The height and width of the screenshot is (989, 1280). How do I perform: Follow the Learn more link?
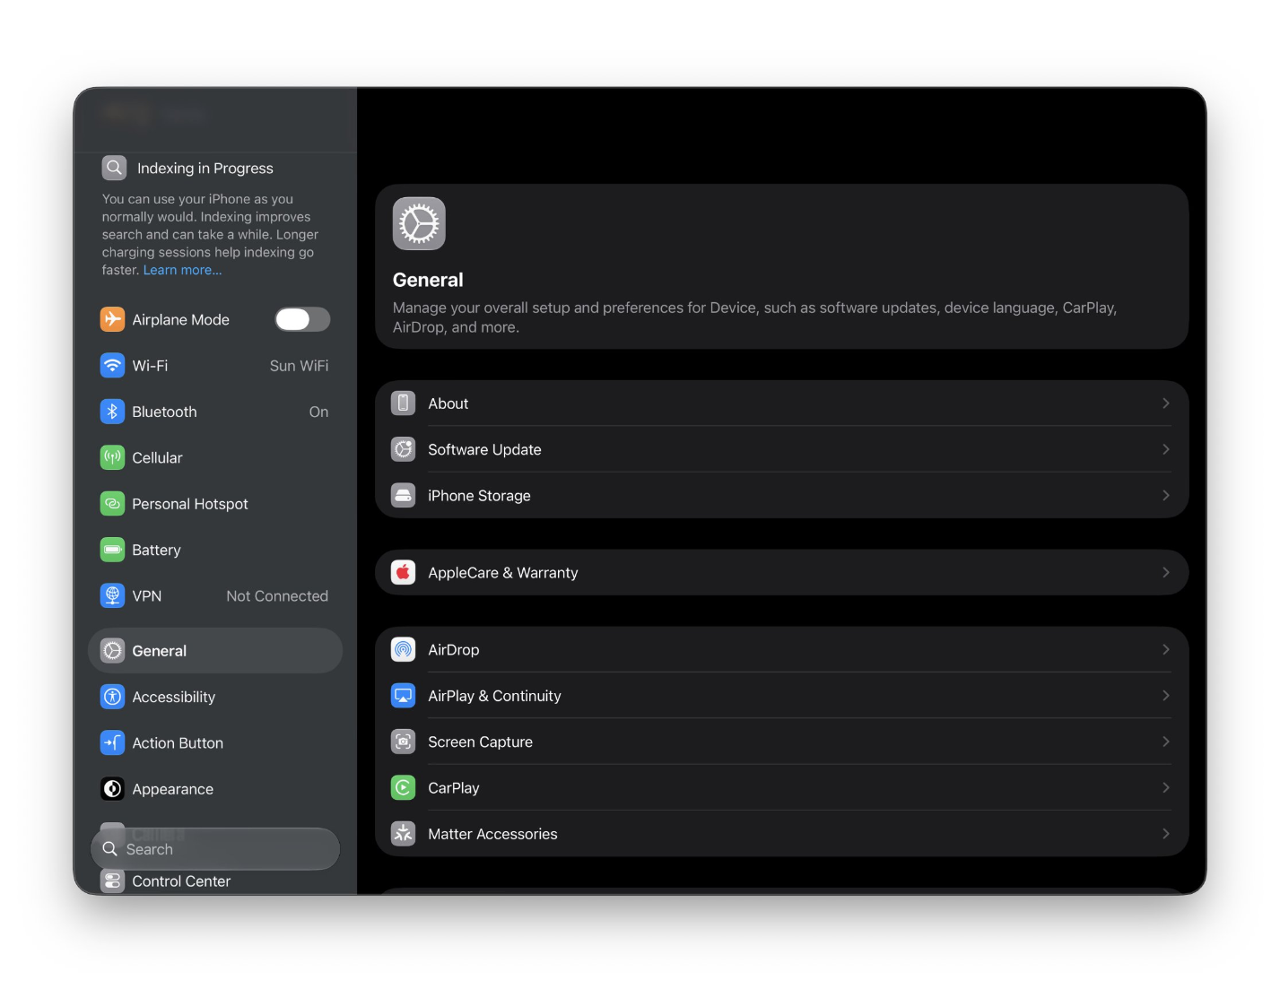182,270
